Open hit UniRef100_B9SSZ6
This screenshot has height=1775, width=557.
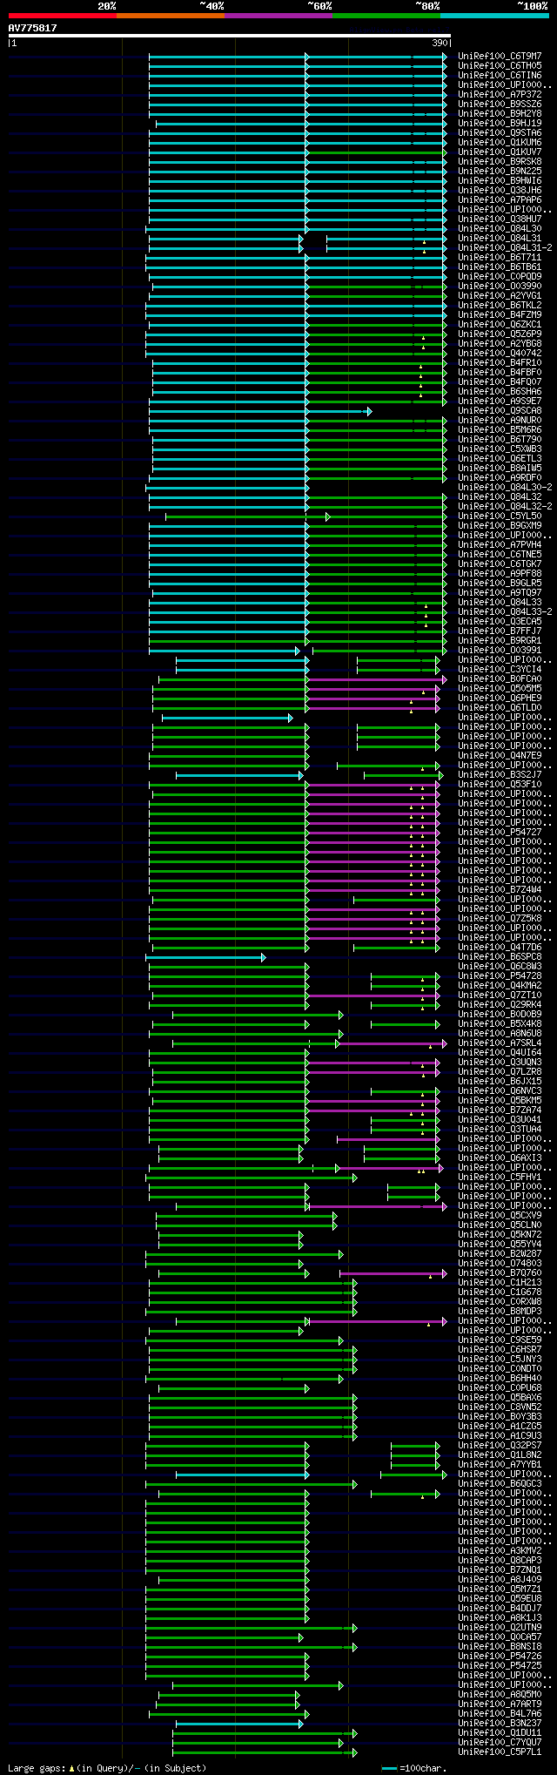500,104
